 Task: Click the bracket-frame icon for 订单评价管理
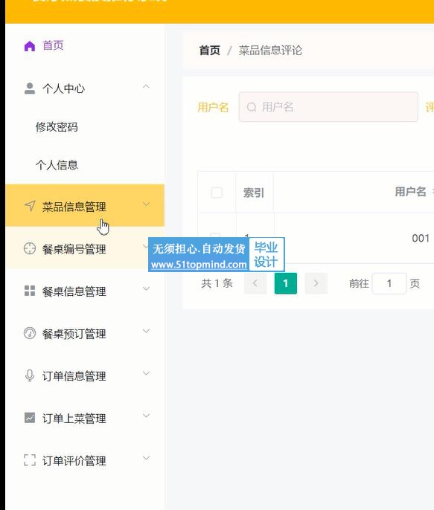30,460
